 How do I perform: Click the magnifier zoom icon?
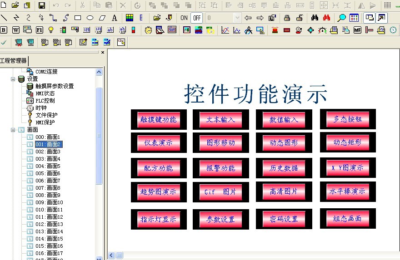pyautogui.click(x=342, y=18)
